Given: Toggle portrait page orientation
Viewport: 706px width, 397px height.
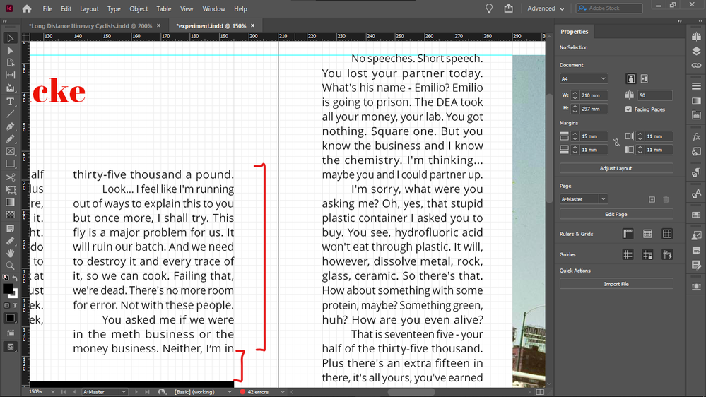Looking at the screenshot, I should (x=631, y=79).
